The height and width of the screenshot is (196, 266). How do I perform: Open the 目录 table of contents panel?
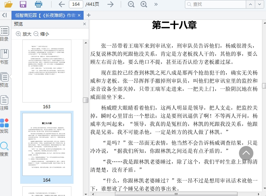[x=4, y=34]
